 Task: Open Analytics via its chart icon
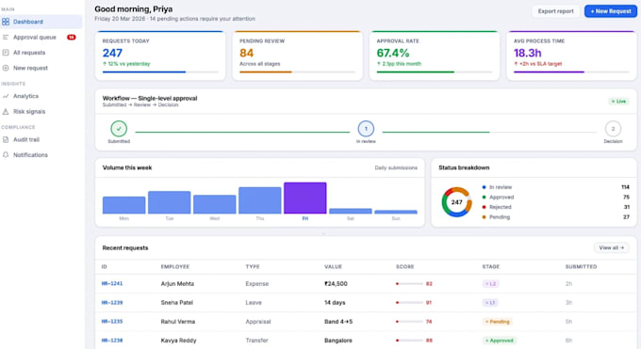click(6, 96)
